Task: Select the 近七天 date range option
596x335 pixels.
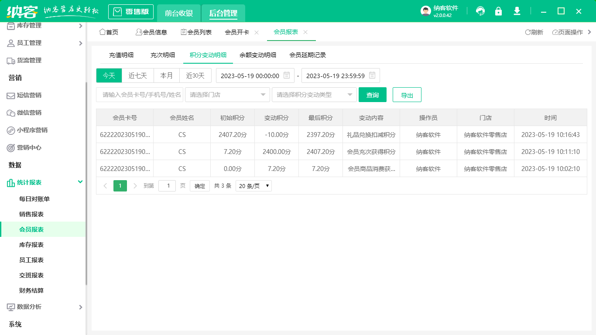Action: pyautogui.click(x=137, y=75)
